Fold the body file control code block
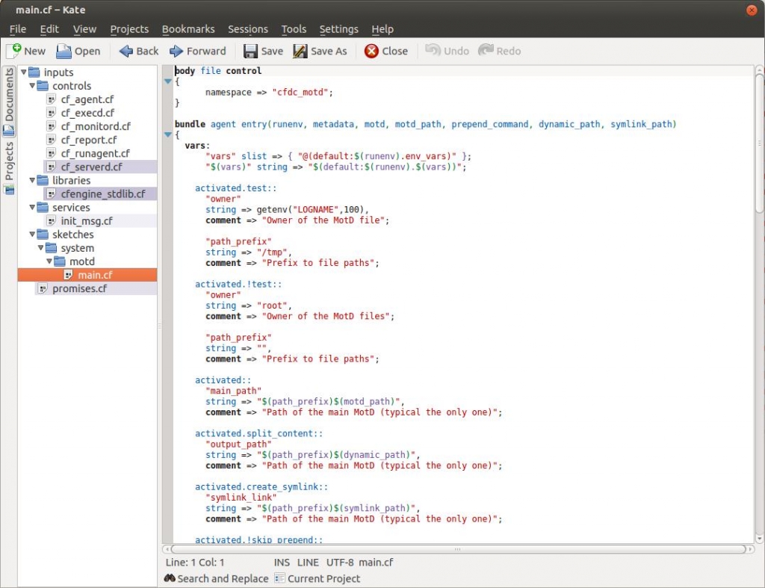765x588 pixels. [168, 81]
